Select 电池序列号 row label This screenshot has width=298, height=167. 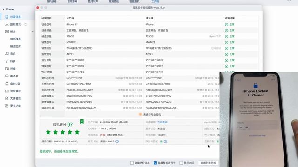coord(47,90)
